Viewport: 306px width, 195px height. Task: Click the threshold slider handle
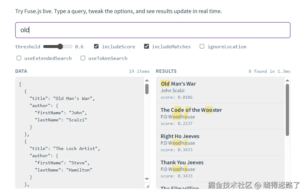click(x=60, y=47)
